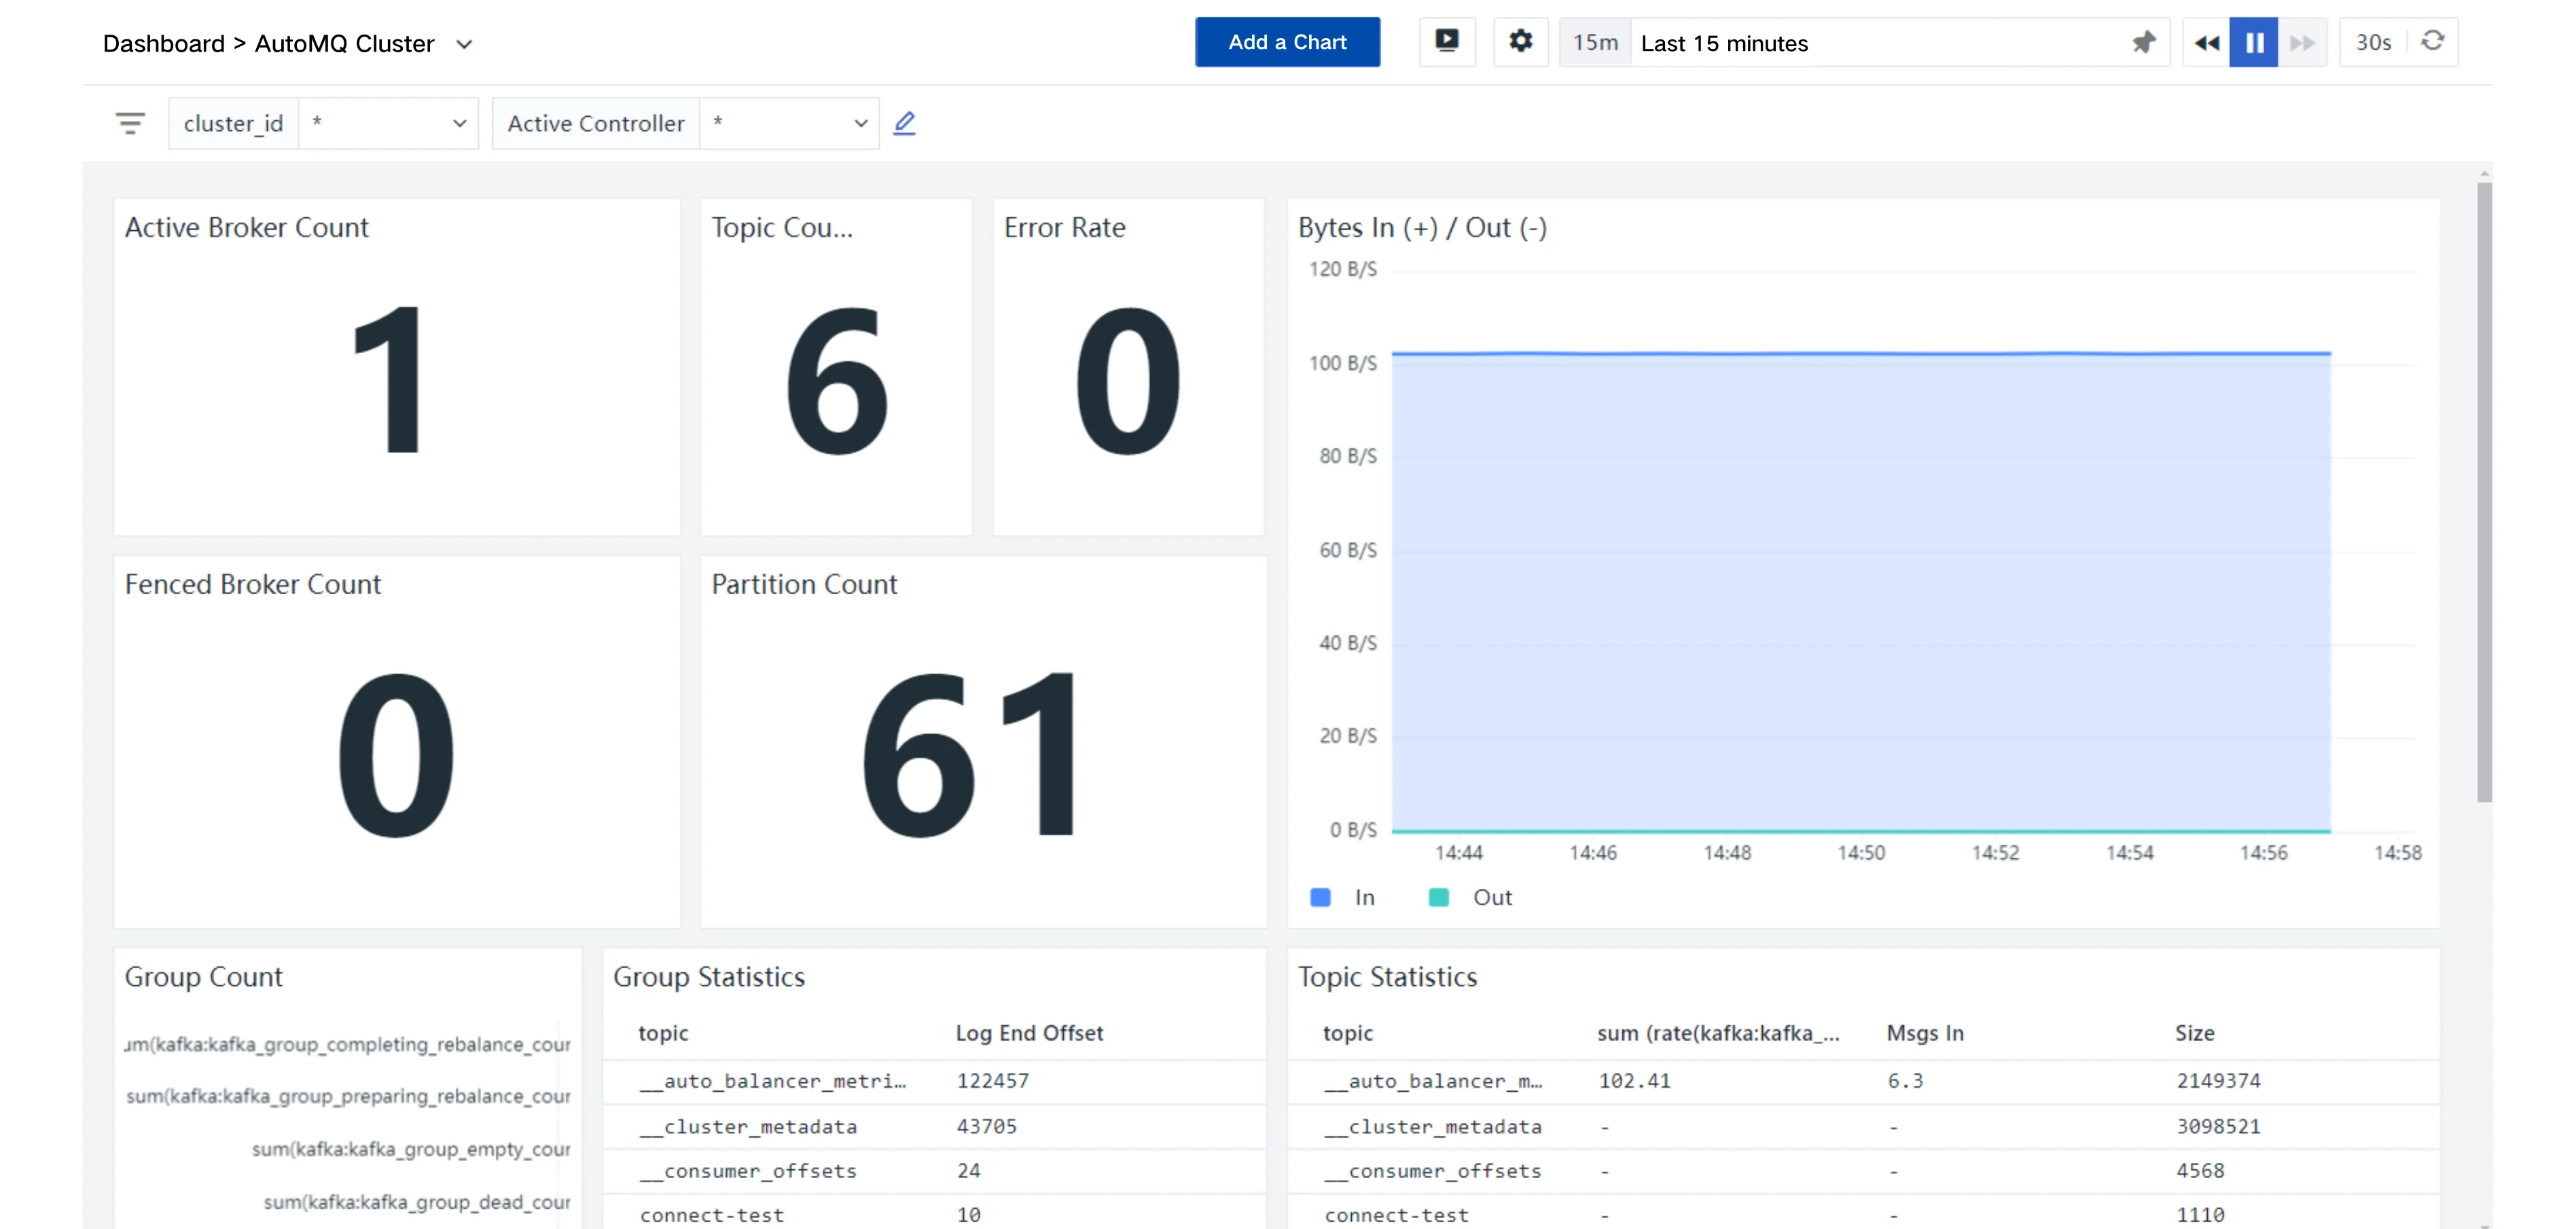Click the Dashboard breadcrumb link

(164, 44)
